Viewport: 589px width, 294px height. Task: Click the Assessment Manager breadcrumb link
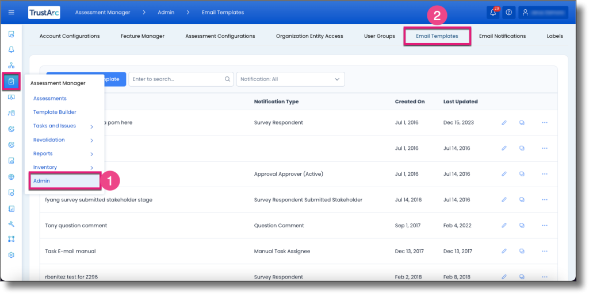pos(102,13)
